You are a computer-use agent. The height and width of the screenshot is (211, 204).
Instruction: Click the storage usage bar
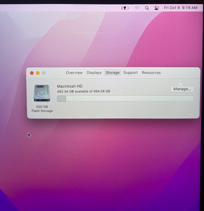point(125,99)
